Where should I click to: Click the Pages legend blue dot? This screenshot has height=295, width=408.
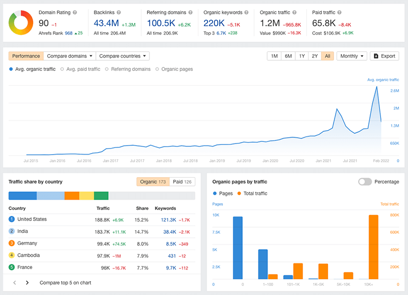[x=215, y=193]
